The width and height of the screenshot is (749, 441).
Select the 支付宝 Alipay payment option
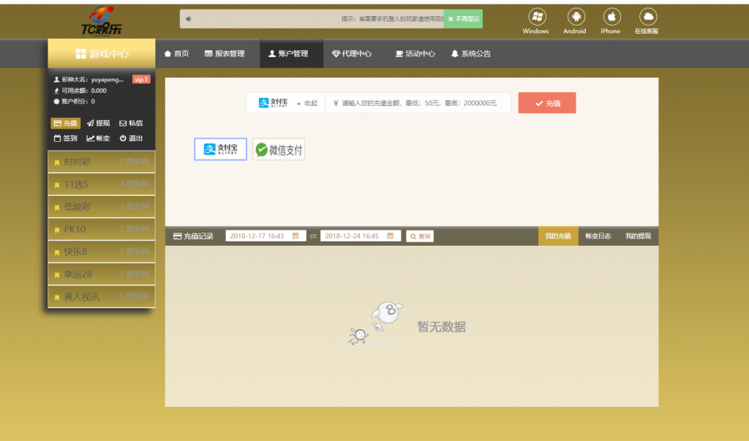[220, 149]
